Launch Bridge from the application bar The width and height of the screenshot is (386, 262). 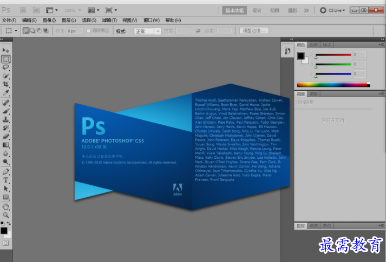tap(23, 10)
